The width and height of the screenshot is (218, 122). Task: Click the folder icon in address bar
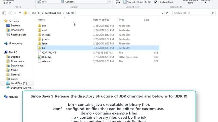click(25, 13)
